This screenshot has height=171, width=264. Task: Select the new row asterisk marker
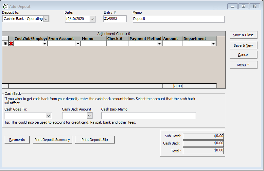tap(5, 43)
